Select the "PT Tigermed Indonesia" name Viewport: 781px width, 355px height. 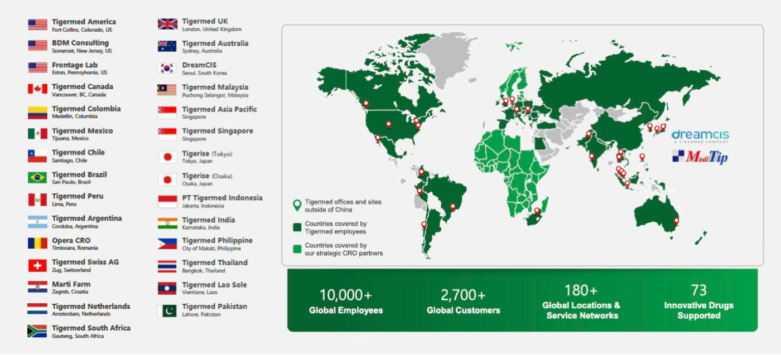222,198
